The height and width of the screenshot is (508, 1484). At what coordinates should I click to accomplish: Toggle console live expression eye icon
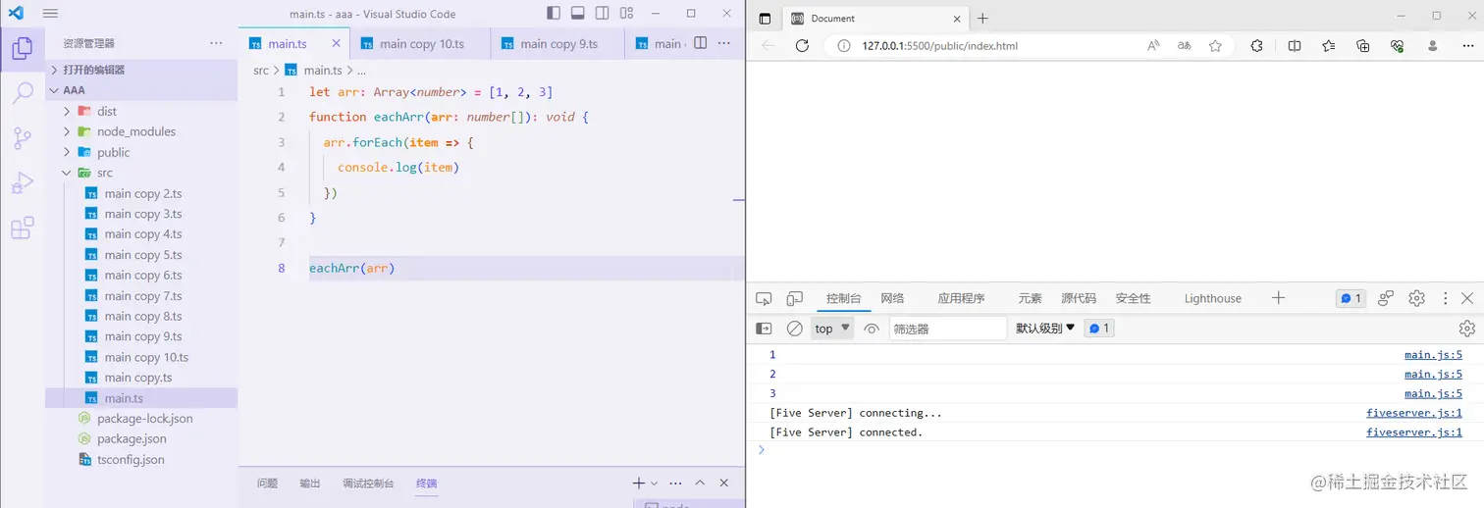[x=872, y=329]
